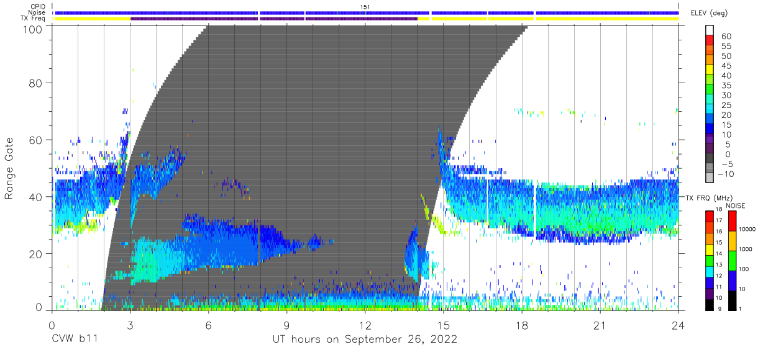Click 'UT hours on September 26, 2022' axis title
Screen dimensions: 763x352
[365, 340]
